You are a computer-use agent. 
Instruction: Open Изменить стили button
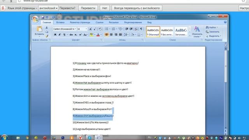click(197, 32)
